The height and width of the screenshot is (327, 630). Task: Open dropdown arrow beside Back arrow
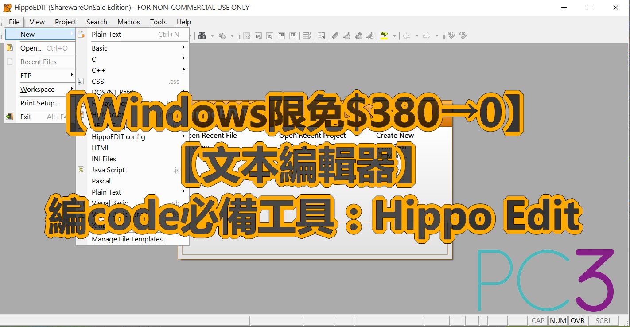coord(417,36)
